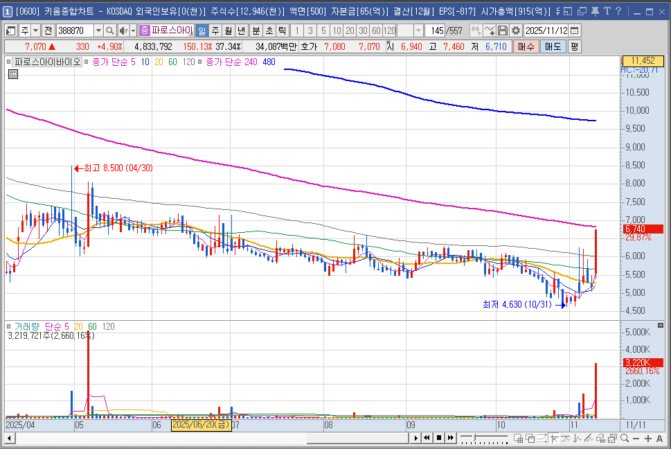Select the daily 일 chart period
The width and height of the screenshot is (671, 449).
pos(202,30)
